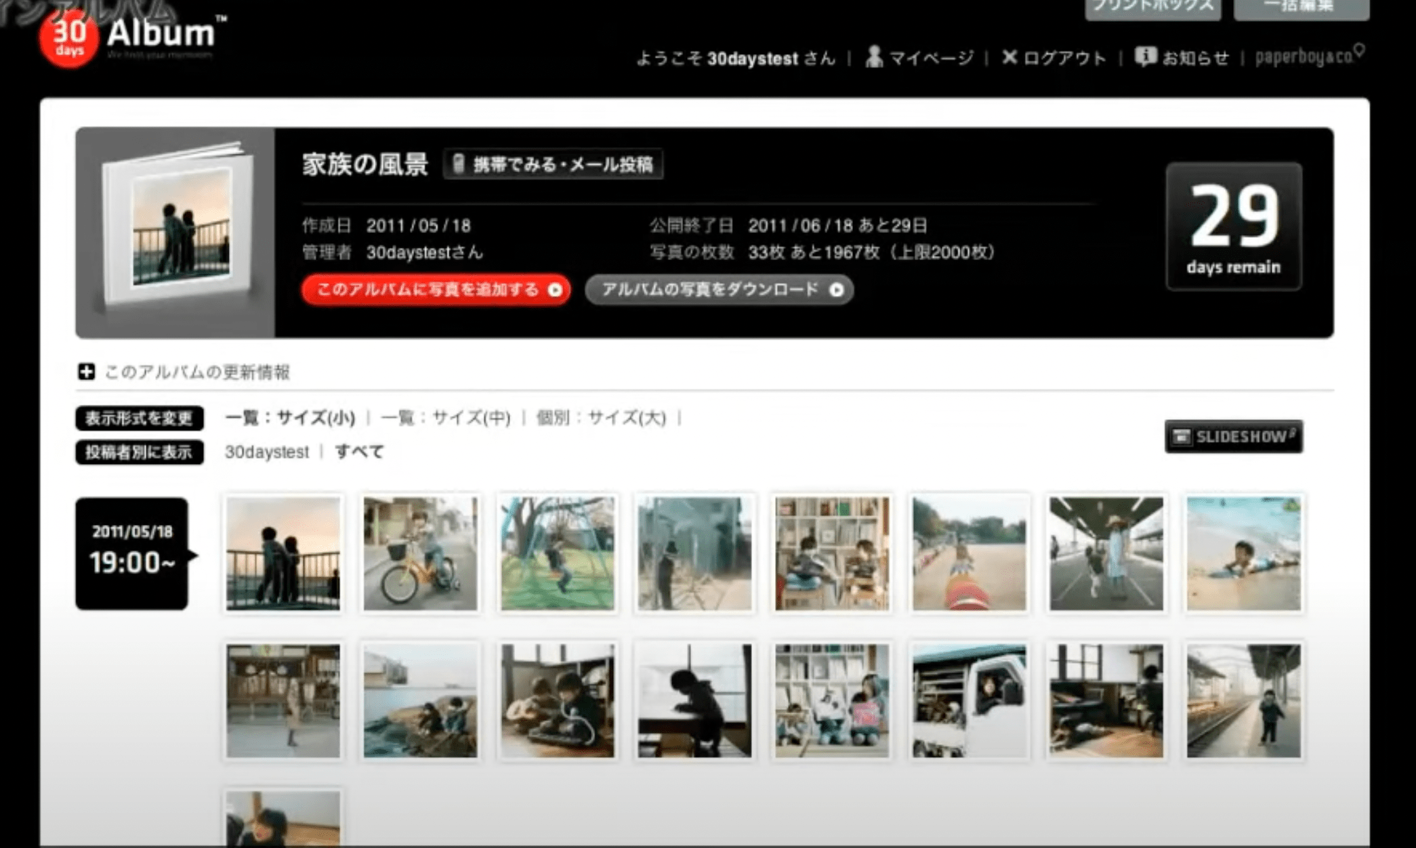The width and height of the screenshot is (1416, 848).
Task: Filter by poster 30daystest
Action: pos(267,452)
